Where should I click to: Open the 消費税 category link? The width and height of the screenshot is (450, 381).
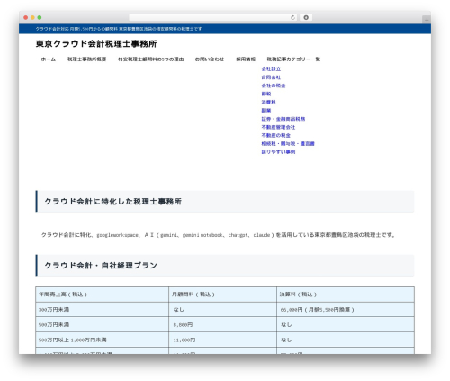pos(269,102)
